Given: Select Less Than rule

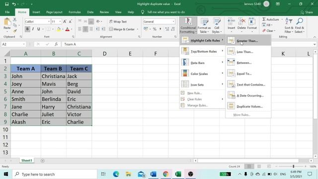Looking at the screenshot, I should tap(248, 52).
